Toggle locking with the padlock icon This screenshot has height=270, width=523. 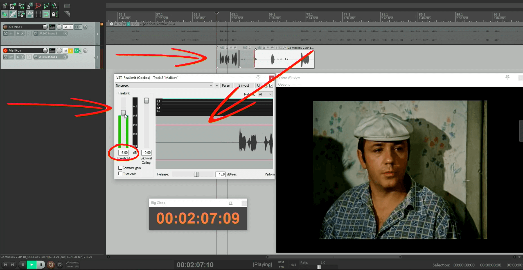pos(55,14)
